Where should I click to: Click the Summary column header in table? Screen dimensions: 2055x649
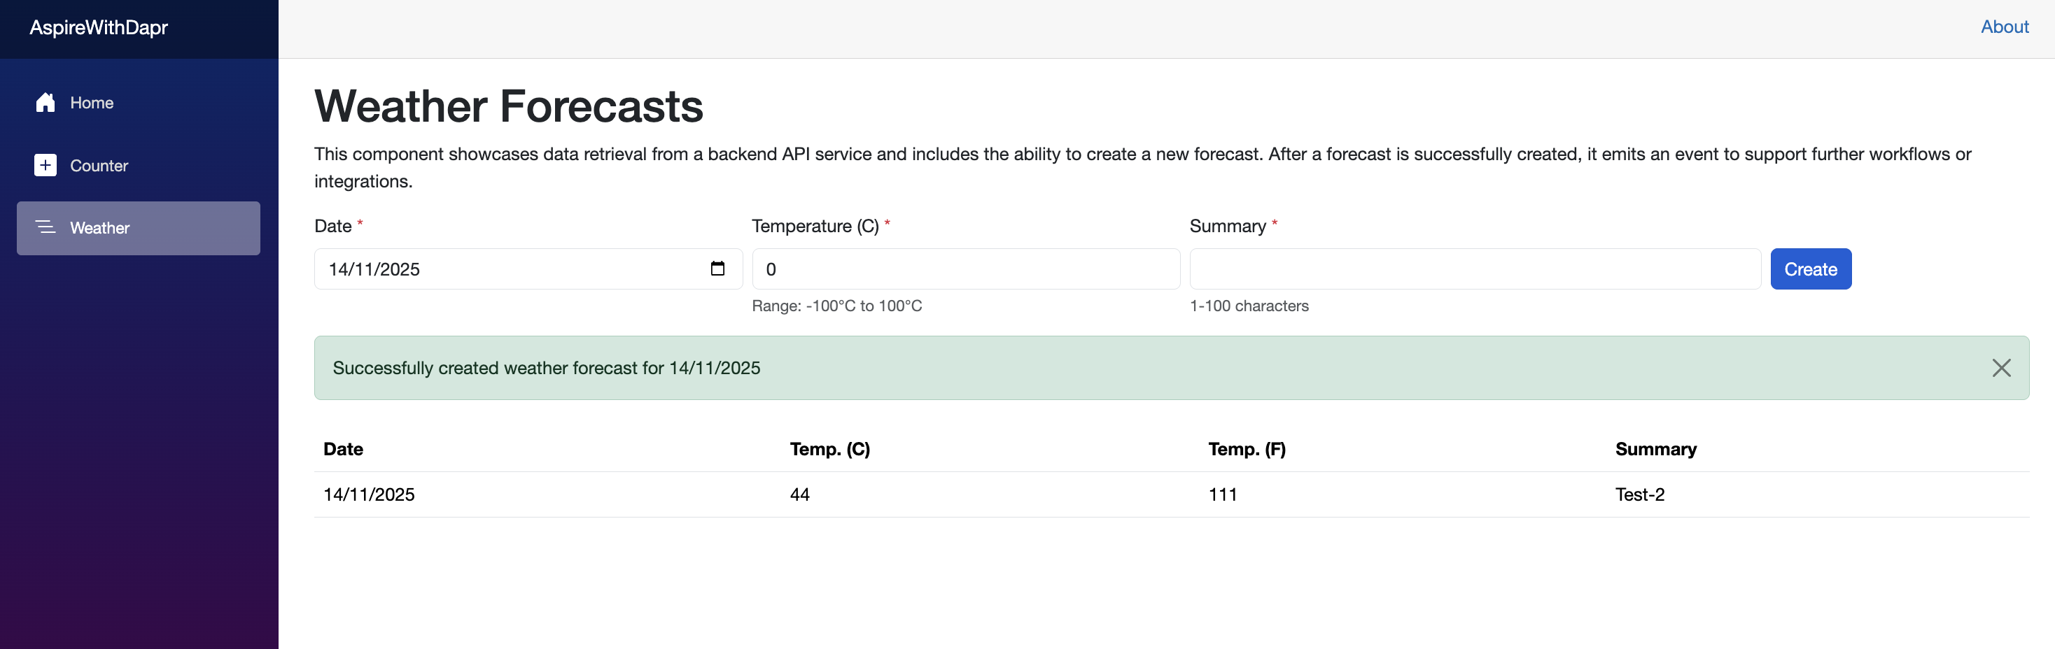pyautogui.click(x=1655, y=449)
